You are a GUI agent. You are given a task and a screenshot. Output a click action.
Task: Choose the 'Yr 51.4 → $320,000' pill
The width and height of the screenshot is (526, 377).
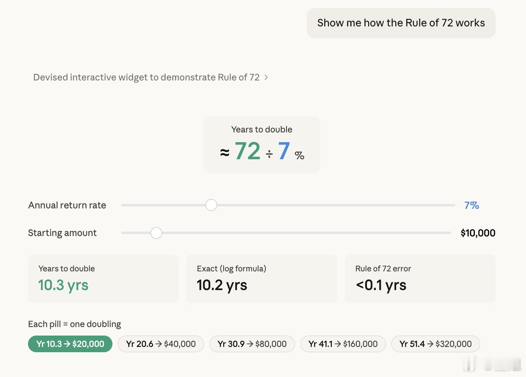click(x=435, y=344)
